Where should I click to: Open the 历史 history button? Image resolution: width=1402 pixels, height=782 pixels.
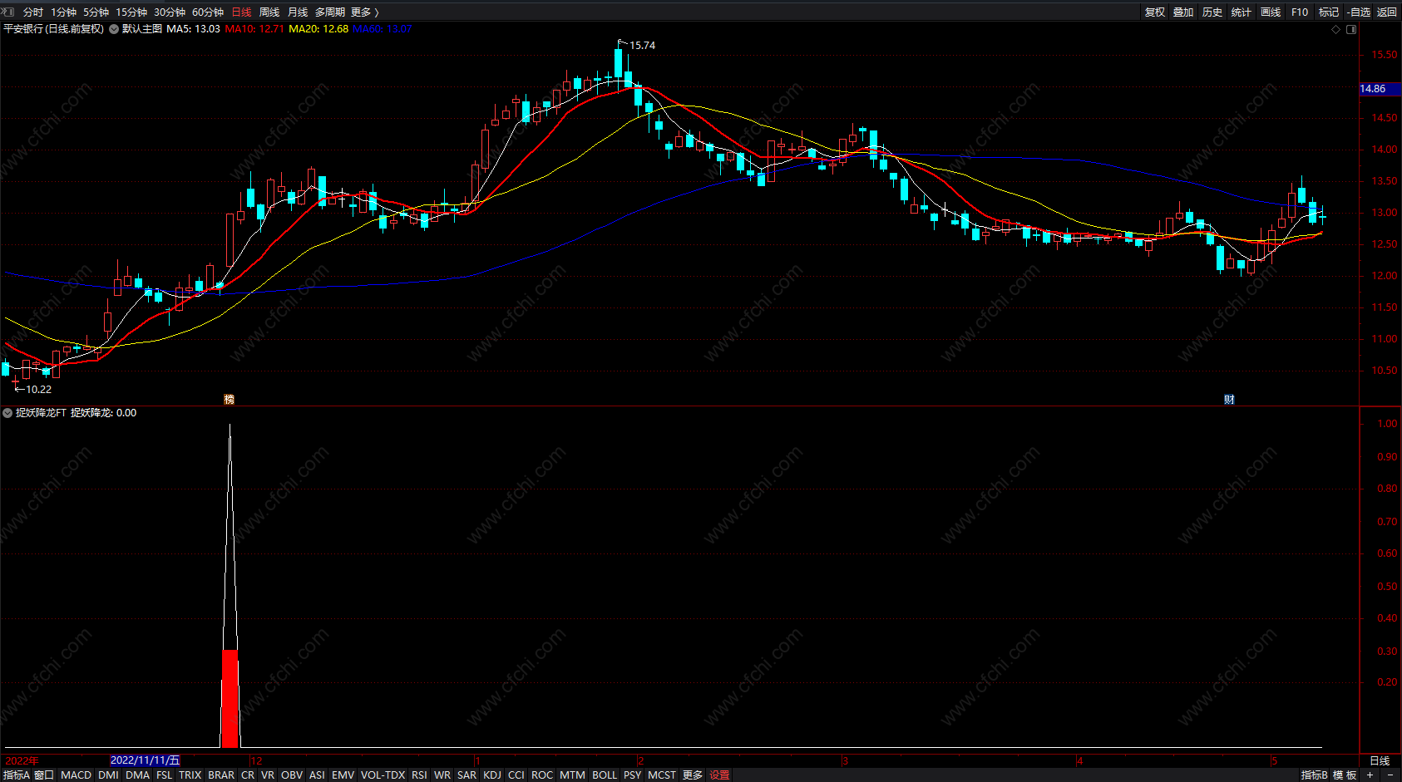1212,12
